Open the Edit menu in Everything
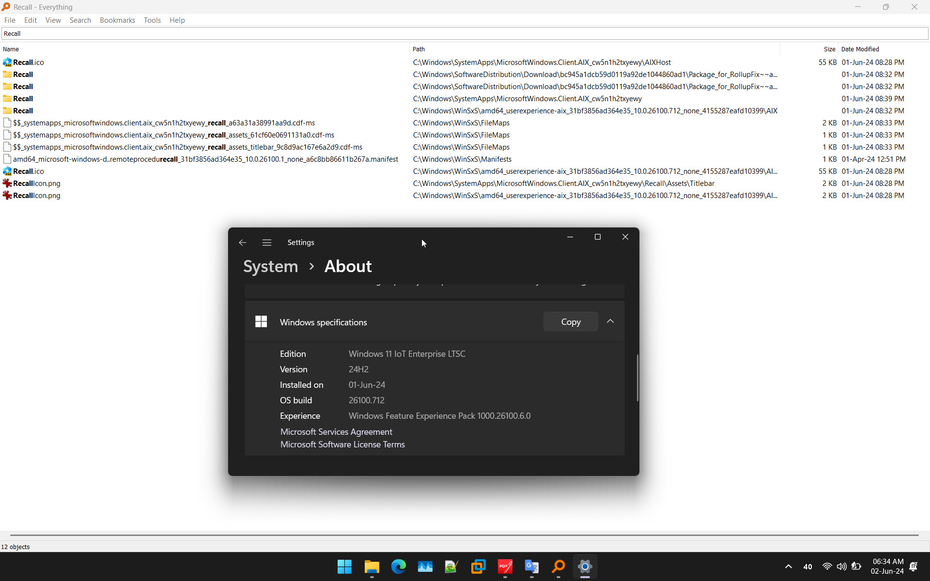Screen dimensions: 930x581 (31, 20)
